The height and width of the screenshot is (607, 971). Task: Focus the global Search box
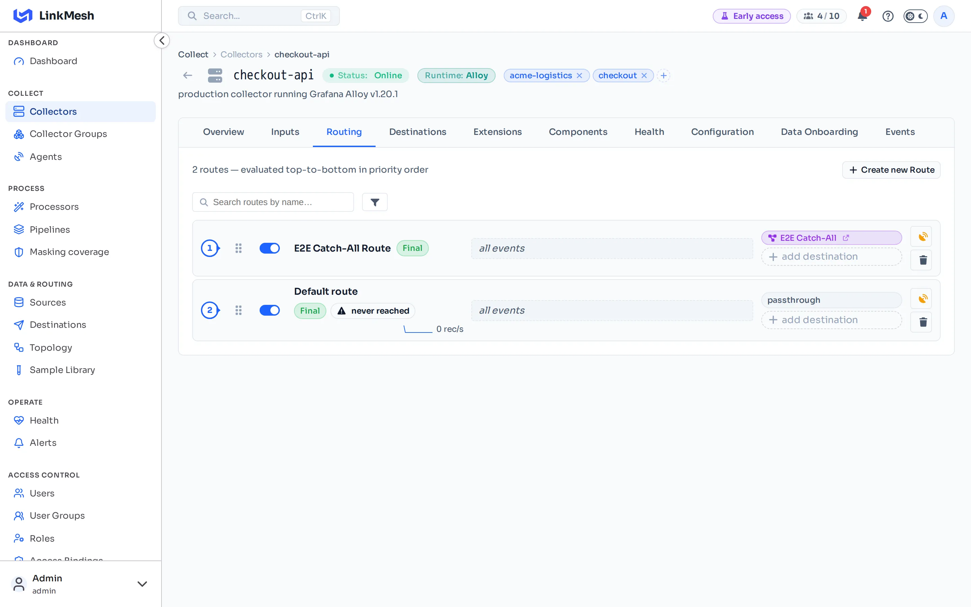[x=259, y=16]
